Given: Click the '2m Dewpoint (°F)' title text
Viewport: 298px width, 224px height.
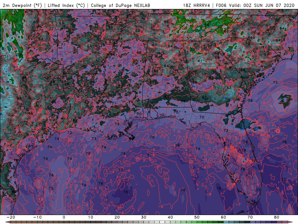Looking at the screenshot, I should coord(22,5).
